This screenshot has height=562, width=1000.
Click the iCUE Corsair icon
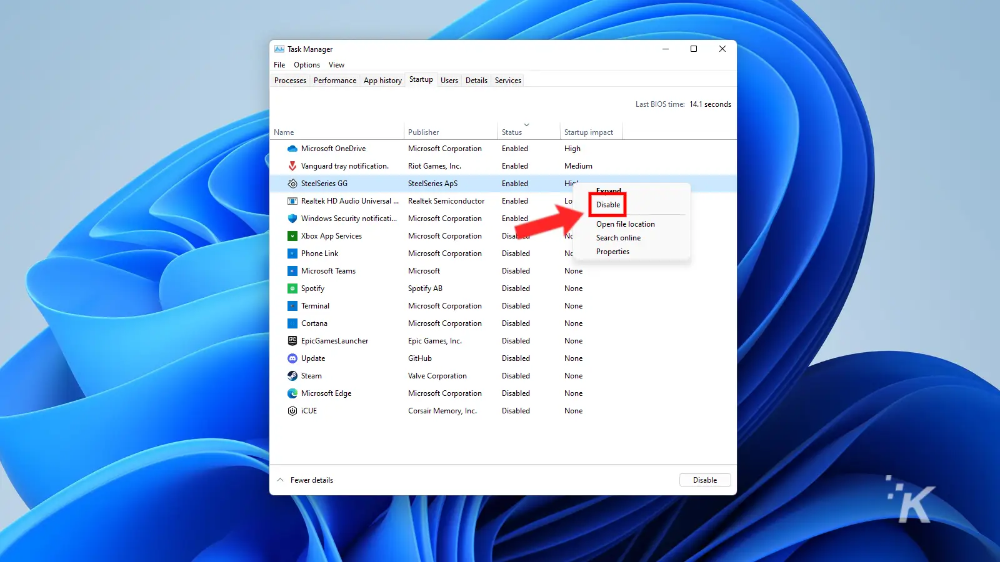click(x=292, y=411)
